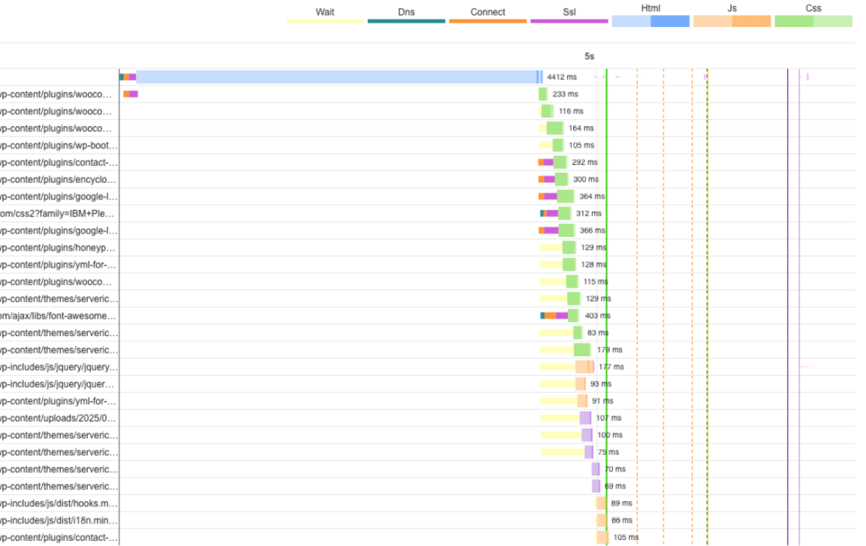Click the 403 ms request bar
The width and height of the screenshot is (866, 546).
tap(573, 316)
